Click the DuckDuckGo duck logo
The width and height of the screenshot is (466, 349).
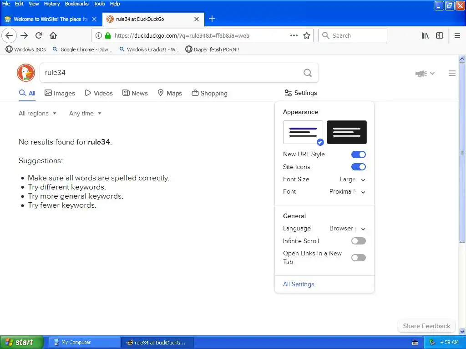coord(26,73)
